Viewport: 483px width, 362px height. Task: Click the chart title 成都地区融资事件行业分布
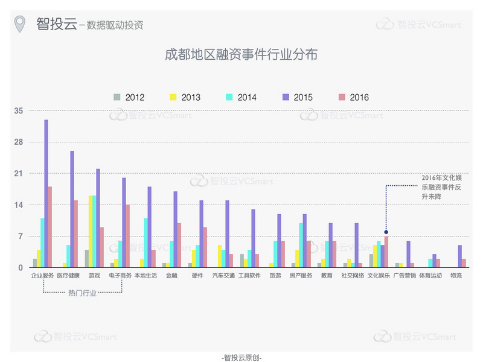tap(241, 54)
